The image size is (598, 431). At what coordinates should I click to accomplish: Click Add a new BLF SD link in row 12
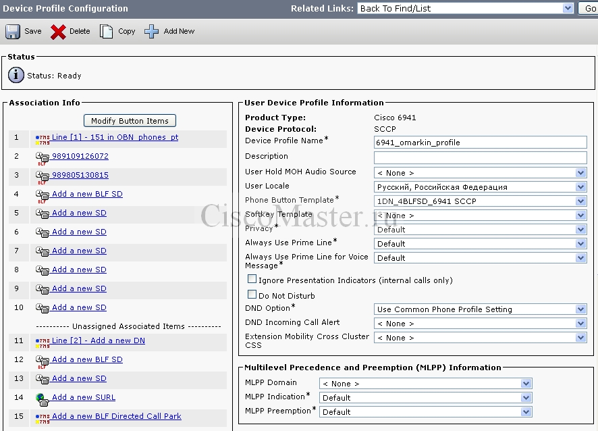pos(87,359)
